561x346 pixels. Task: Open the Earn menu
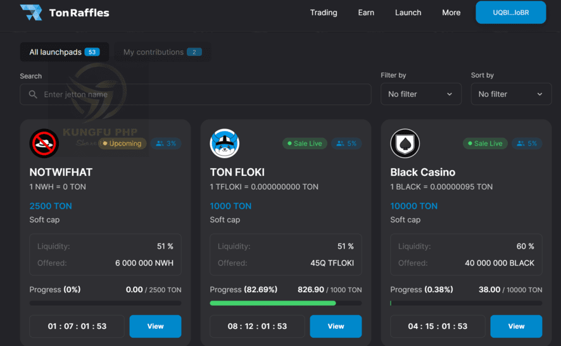tap(366, 13)
